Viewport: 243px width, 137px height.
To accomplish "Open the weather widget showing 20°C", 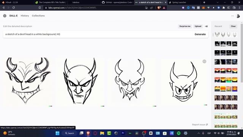I will point(9,133).
